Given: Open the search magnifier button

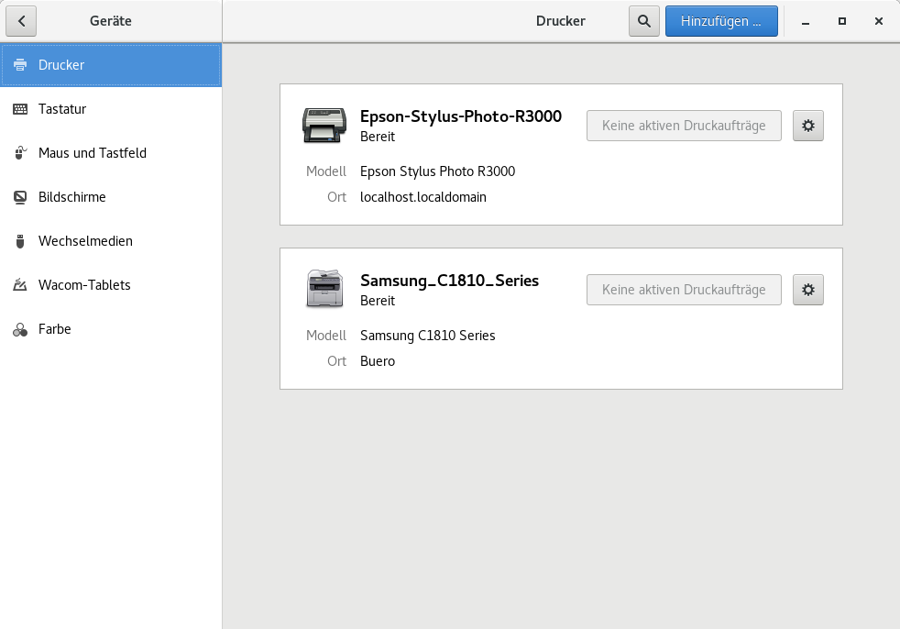Looking at the screenshot, I should [x=643, y=21].
